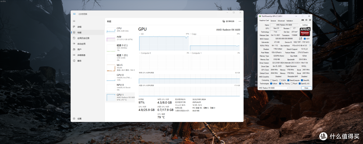This screenshot has height=144, width=363.
Task: Click GPU memory value 4.9/25.9 GB
Action: [147, 110]
